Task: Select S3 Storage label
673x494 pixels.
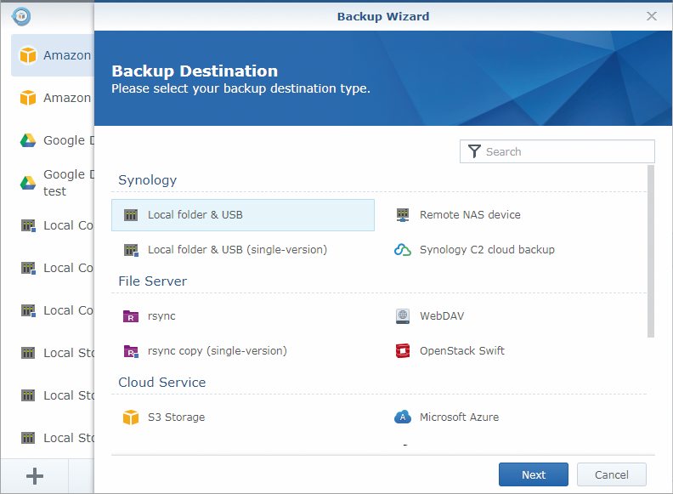Action: [x=176, y=417]
